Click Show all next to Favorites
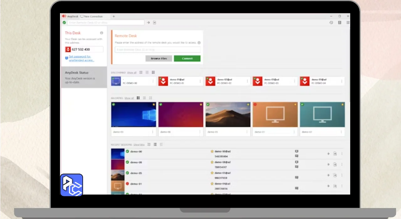The image size is (401, 219). click(129, 98)
